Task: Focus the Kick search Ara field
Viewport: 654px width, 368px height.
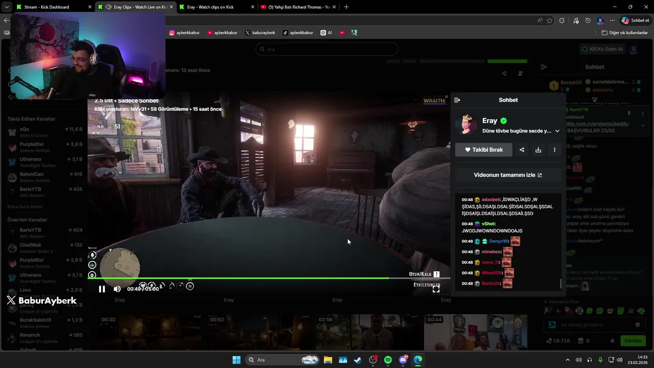Action: (327, 49)
